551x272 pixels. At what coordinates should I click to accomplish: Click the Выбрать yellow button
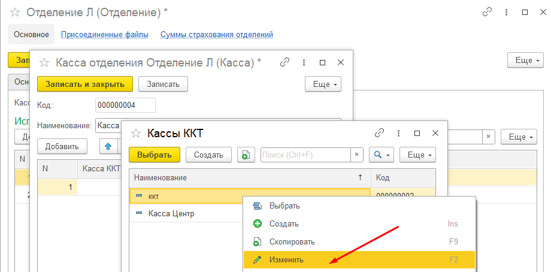click(x=155, y=155)
